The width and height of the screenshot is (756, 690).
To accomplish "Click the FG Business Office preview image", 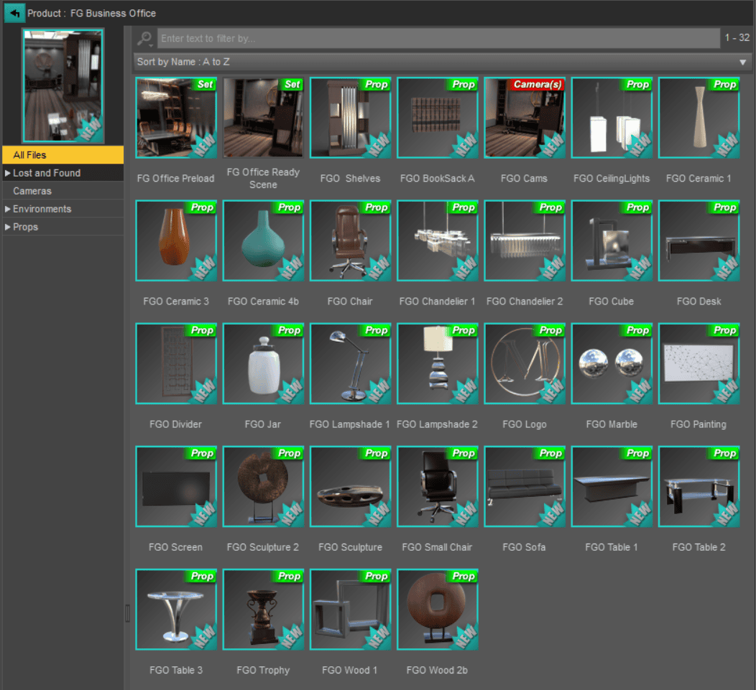I will point(63,85).
